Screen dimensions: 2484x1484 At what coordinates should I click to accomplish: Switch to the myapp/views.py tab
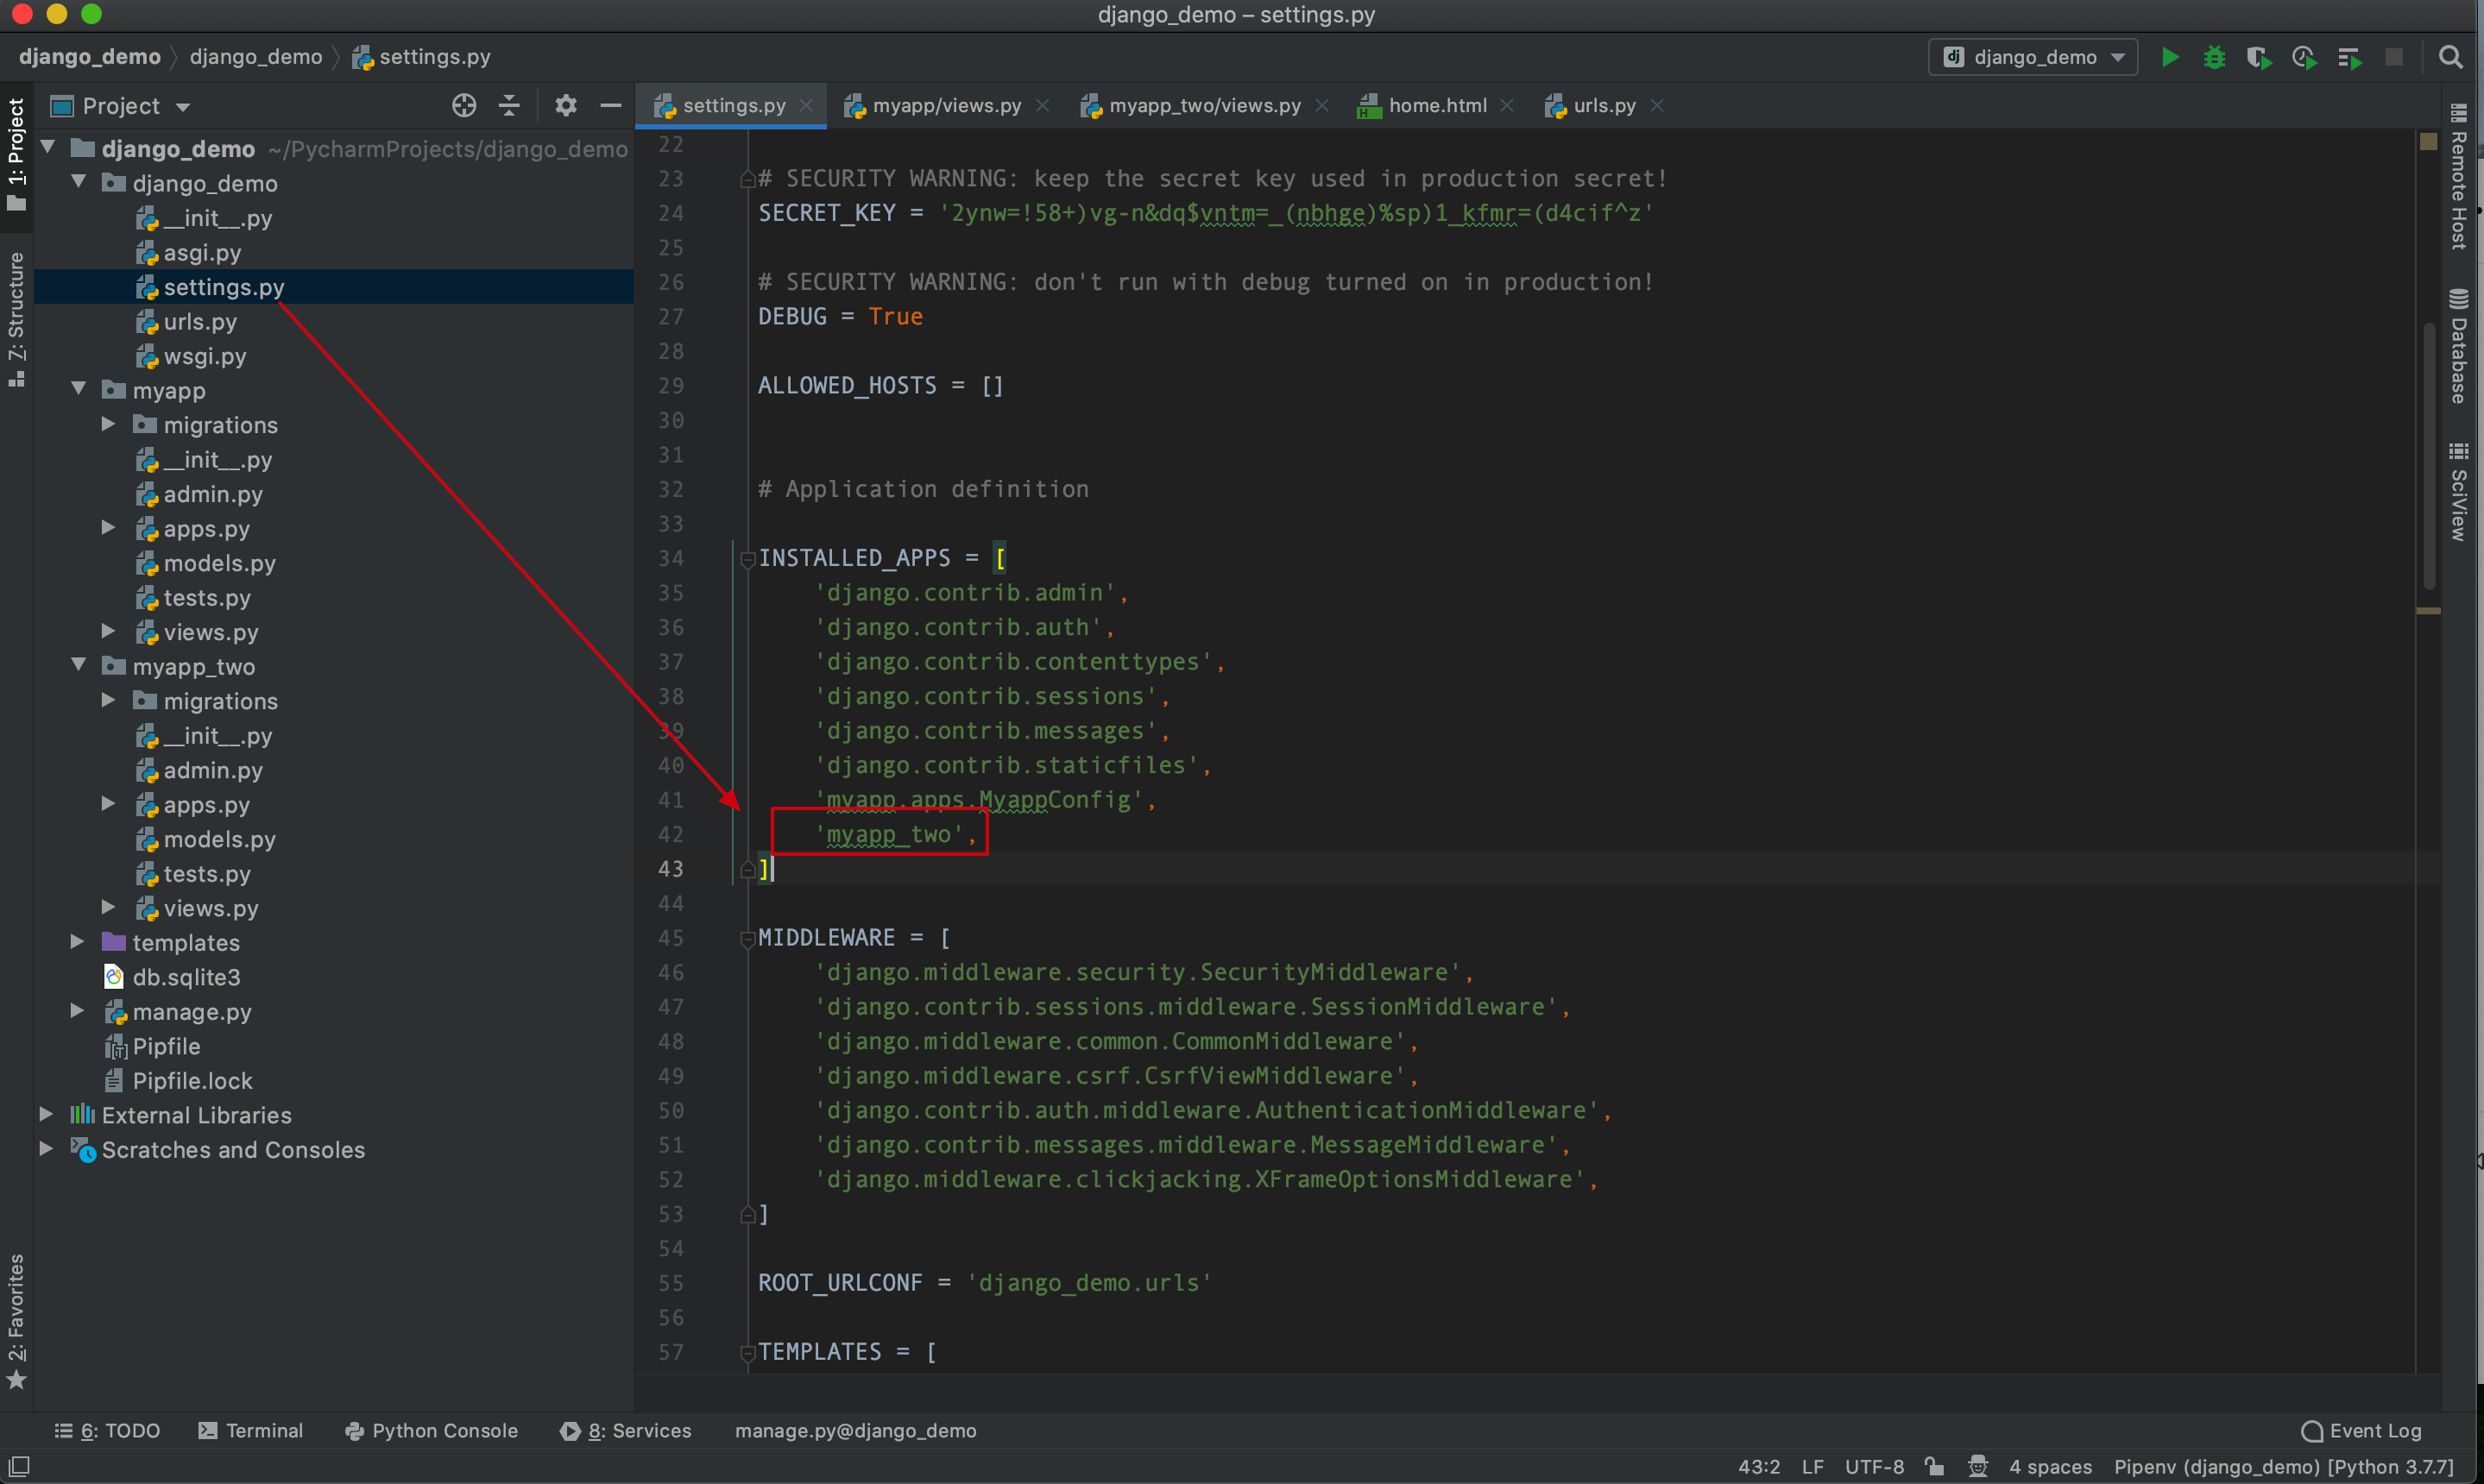pyautogui.click(x=945, y=105)
